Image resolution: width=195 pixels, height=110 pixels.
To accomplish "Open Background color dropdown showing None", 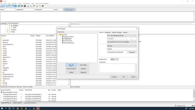I will (115, 59).
